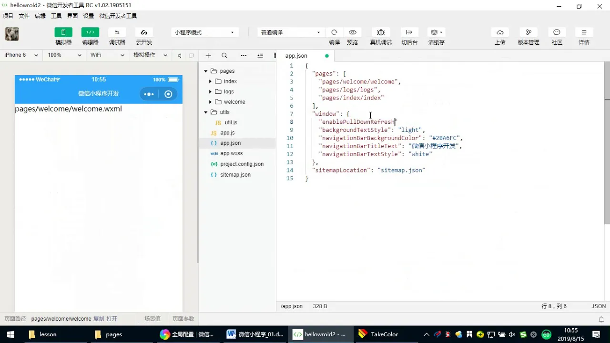610x343 pixels.
Task: Expand the index folder
Action: pos(210,81)
